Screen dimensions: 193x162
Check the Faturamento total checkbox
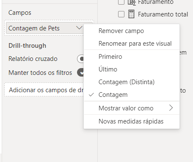point(121,14)
